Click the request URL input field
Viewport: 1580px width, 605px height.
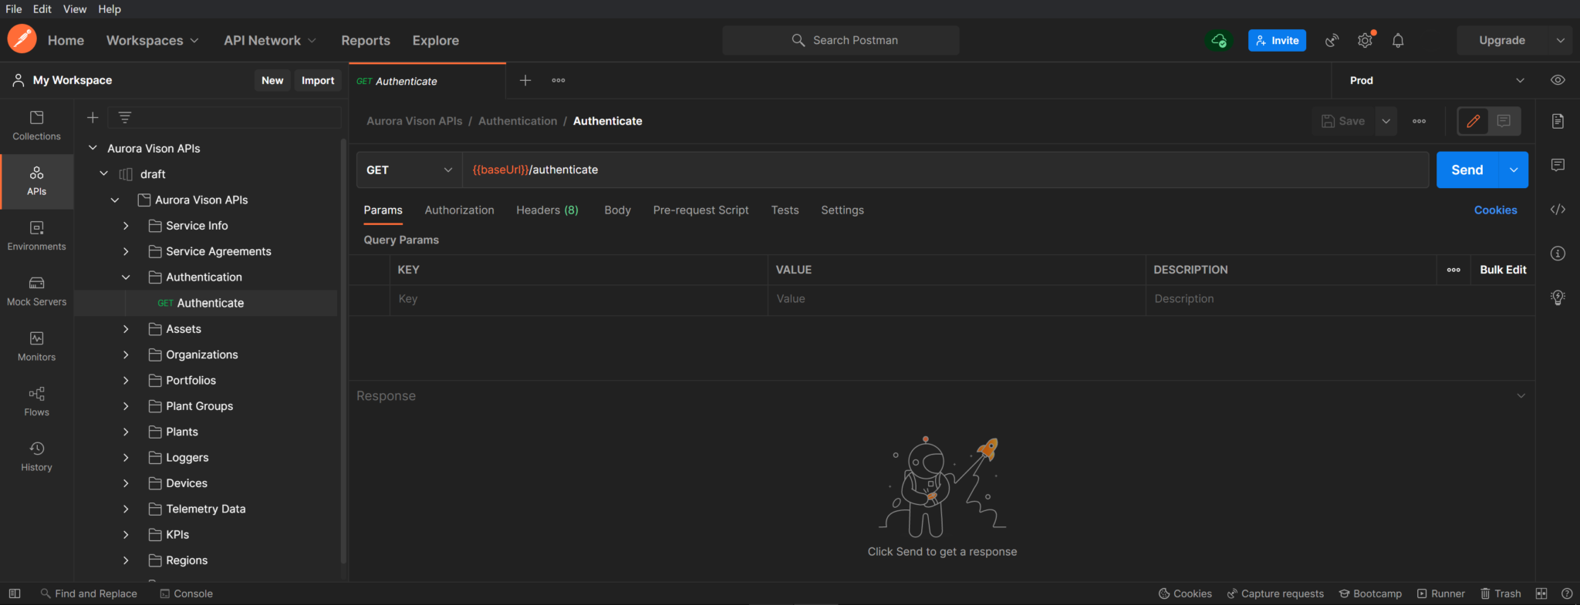click(x=926, y=170)
